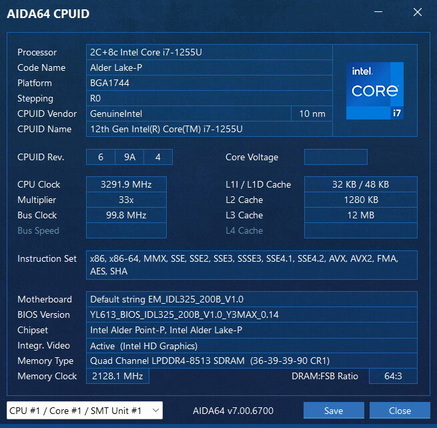Click the 64:3 DRAM:FSB ratio value
Screen dimensions: 437x428
click(x=393, y=376)
